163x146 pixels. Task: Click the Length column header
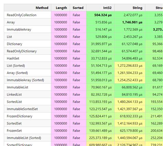tap(61, 8)
